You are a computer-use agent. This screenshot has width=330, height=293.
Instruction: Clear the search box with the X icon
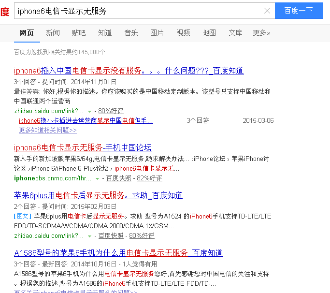[x=267, y=11]
